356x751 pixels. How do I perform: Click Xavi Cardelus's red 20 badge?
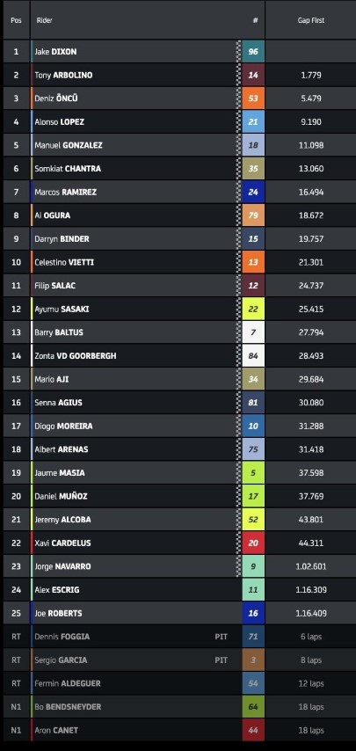[x=253, y=543]
